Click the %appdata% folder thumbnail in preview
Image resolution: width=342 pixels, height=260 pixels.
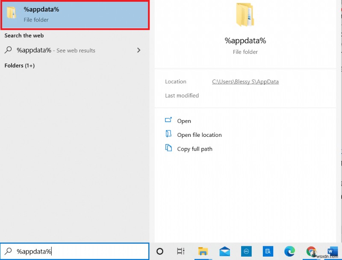[245, 15]
